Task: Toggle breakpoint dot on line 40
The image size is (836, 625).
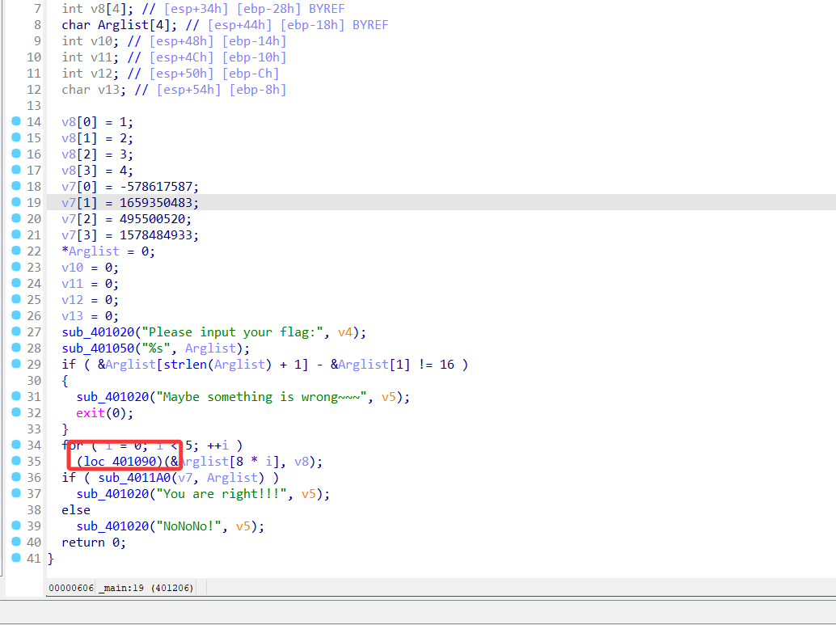Action: coord(16,541)
